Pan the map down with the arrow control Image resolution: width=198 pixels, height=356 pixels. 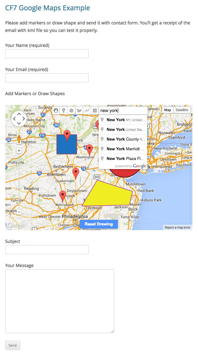point(19,123)
